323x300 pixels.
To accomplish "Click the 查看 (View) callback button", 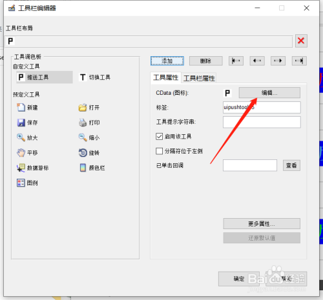I will coord(291,165).
